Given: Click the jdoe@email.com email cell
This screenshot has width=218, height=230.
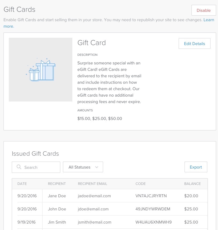Looking at the screenshot, I should (x=93, y=209).
